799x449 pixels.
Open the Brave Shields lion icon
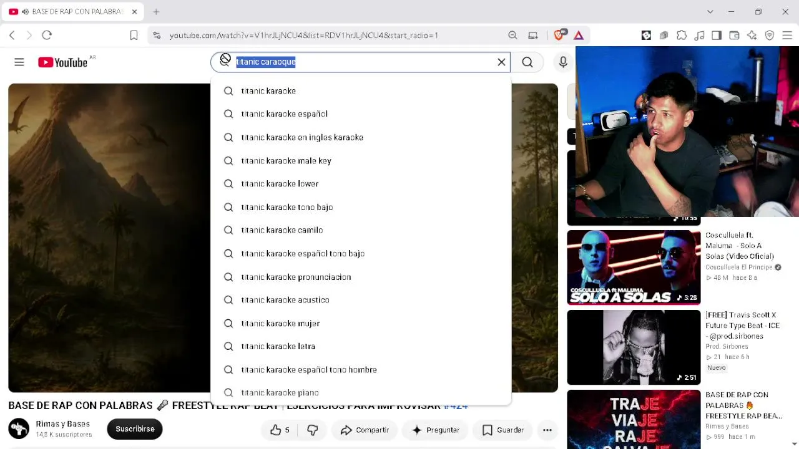560,35
